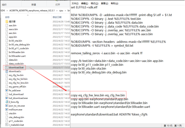Expand the breadcrumb chevron after SDK

click(7, 11)
